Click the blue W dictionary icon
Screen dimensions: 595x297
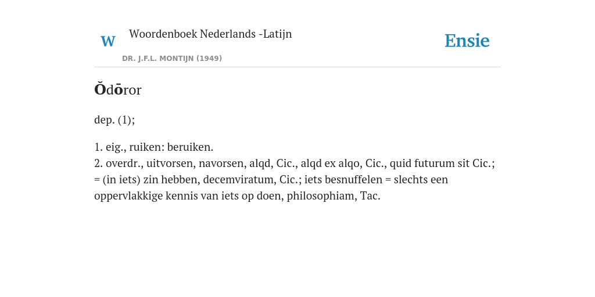click(108, 41)
